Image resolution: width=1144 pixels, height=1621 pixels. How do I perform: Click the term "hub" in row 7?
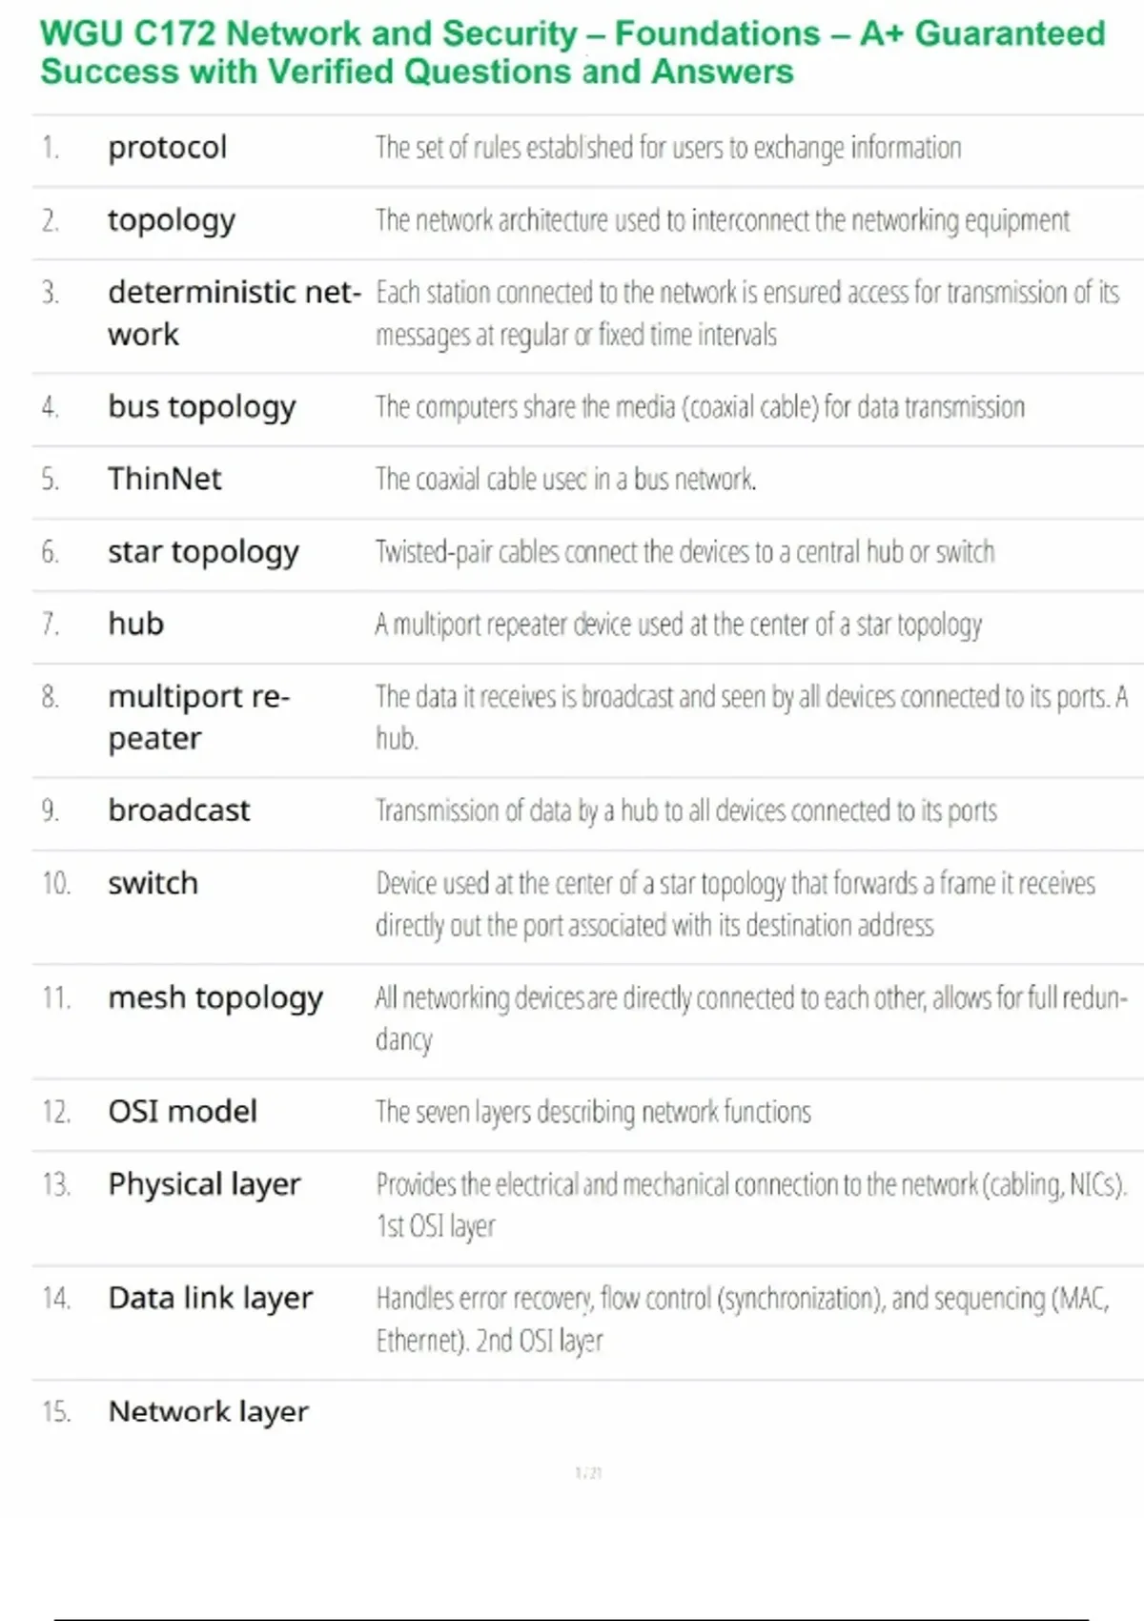pos(135,624)
